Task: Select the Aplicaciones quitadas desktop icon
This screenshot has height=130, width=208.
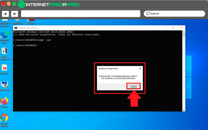Action: coord(5,23)
